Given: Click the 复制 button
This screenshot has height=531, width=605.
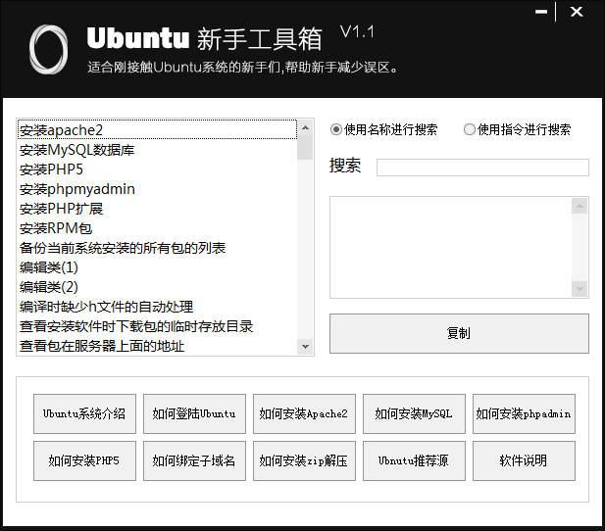Looking at the screenshot, I should 459,333.
